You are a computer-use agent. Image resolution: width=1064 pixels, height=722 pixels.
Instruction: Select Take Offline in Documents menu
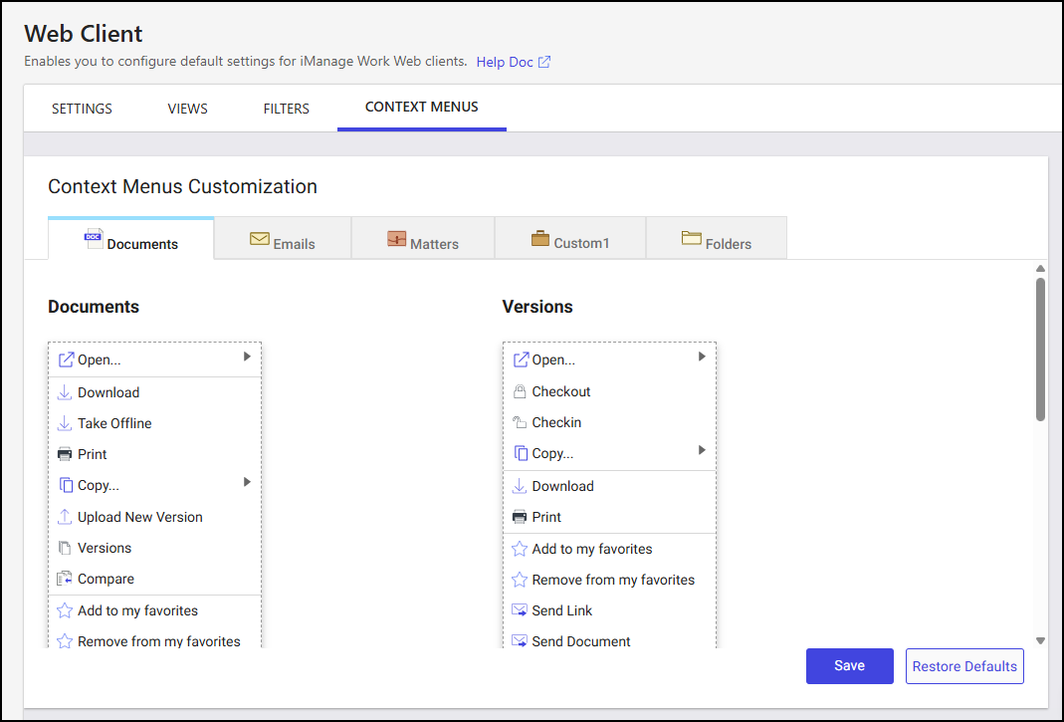point(154,423)
